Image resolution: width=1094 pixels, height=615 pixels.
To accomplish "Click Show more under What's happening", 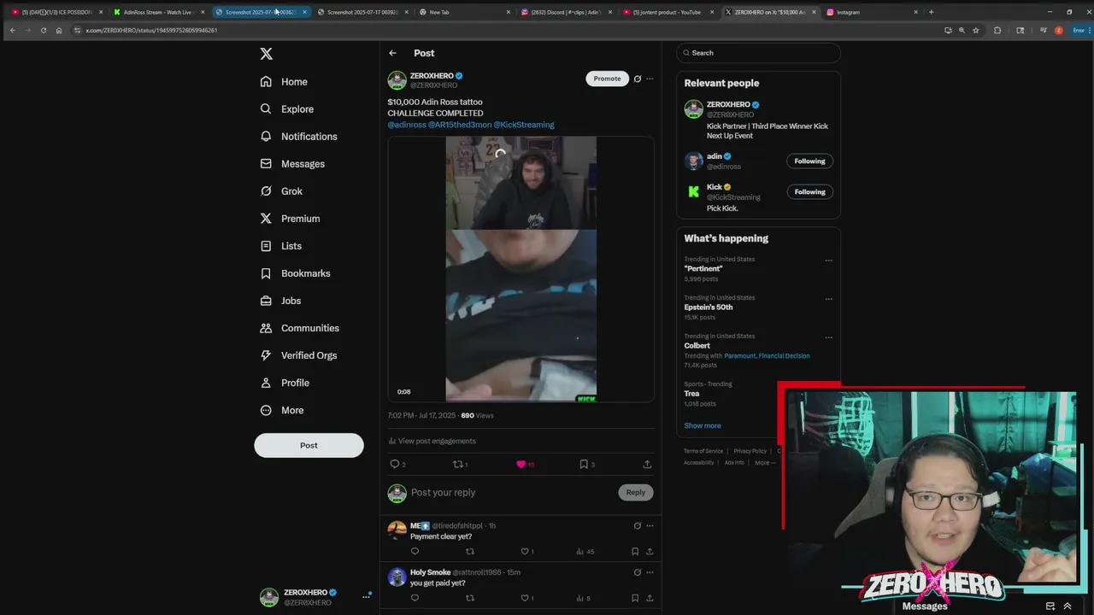I will (703, 425).
